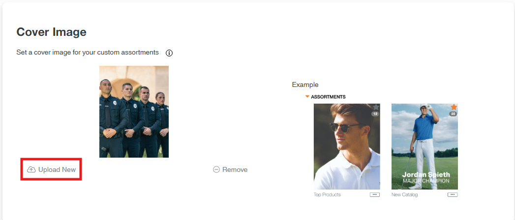
Task: Click the Upload New button label
Action: point(57,169)
